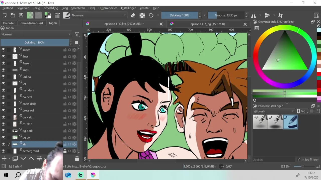This screenshot has height=180, width=321.
Task: Hide the Ansem layer
Action: pos(3,63)
